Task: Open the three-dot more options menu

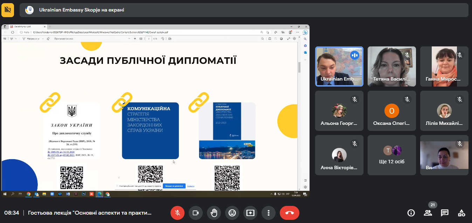Action: 269,213
